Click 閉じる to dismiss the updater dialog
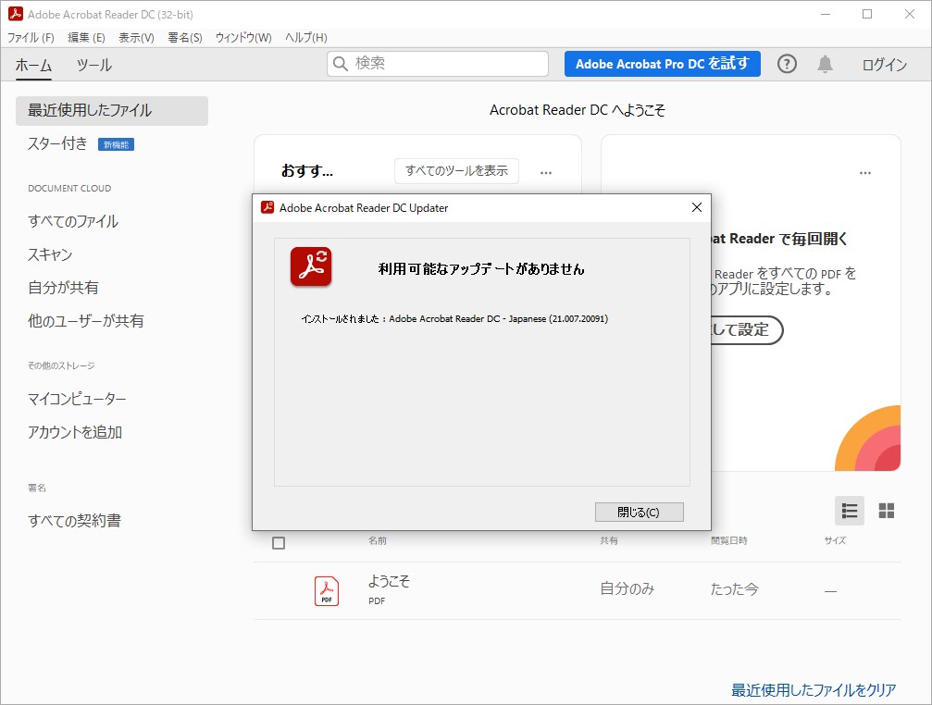The height and width of the screenshot is (705, 932). (639, 512)
